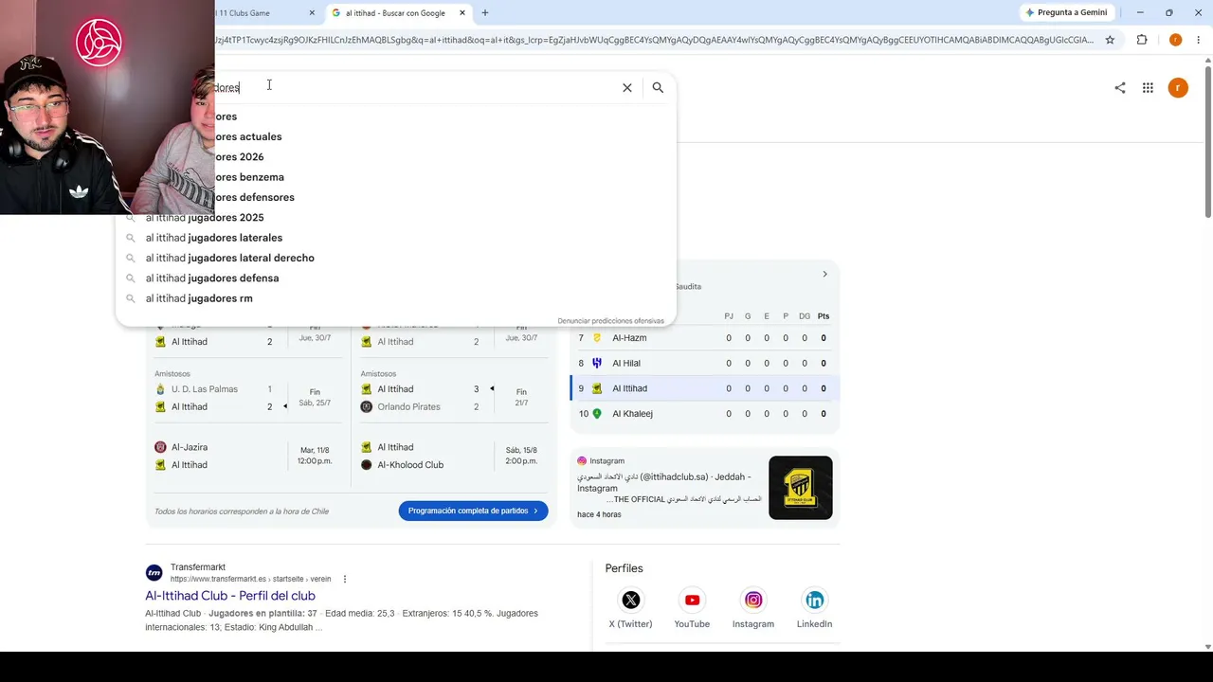Open 'Programación completa de partidos'
This screenshot has height=682, width=1213.
point(473,511)
